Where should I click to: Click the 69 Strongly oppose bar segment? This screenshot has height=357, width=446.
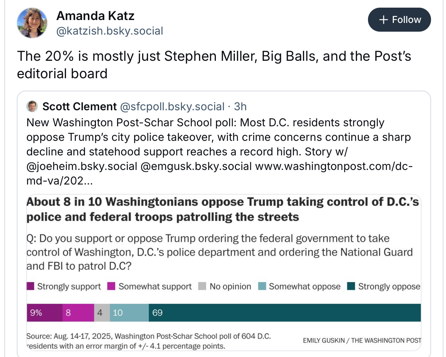pyautogui.click(x=284, y=313)
